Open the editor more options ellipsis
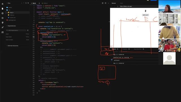This screenshot has width=181, height=102. pos(108,3)
